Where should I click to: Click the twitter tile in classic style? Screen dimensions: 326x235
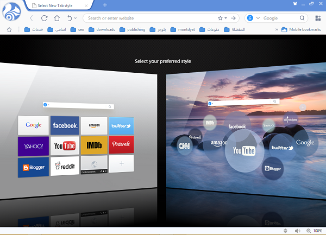click(121, 126)
